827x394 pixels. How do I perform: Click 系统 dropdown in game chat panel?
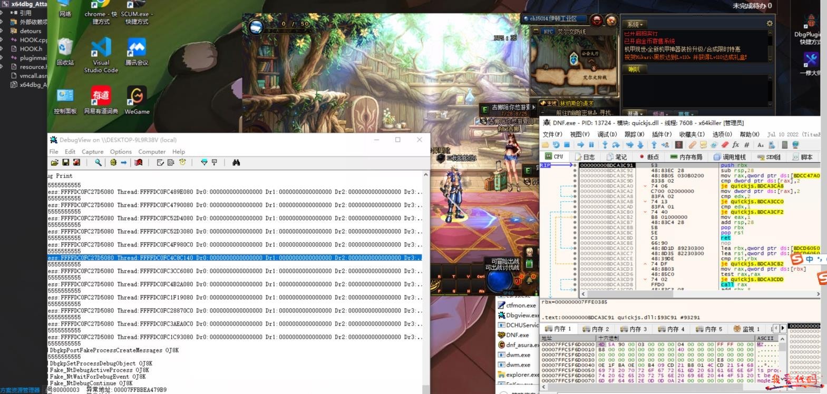pyautogui.click(x=635, y=24)
